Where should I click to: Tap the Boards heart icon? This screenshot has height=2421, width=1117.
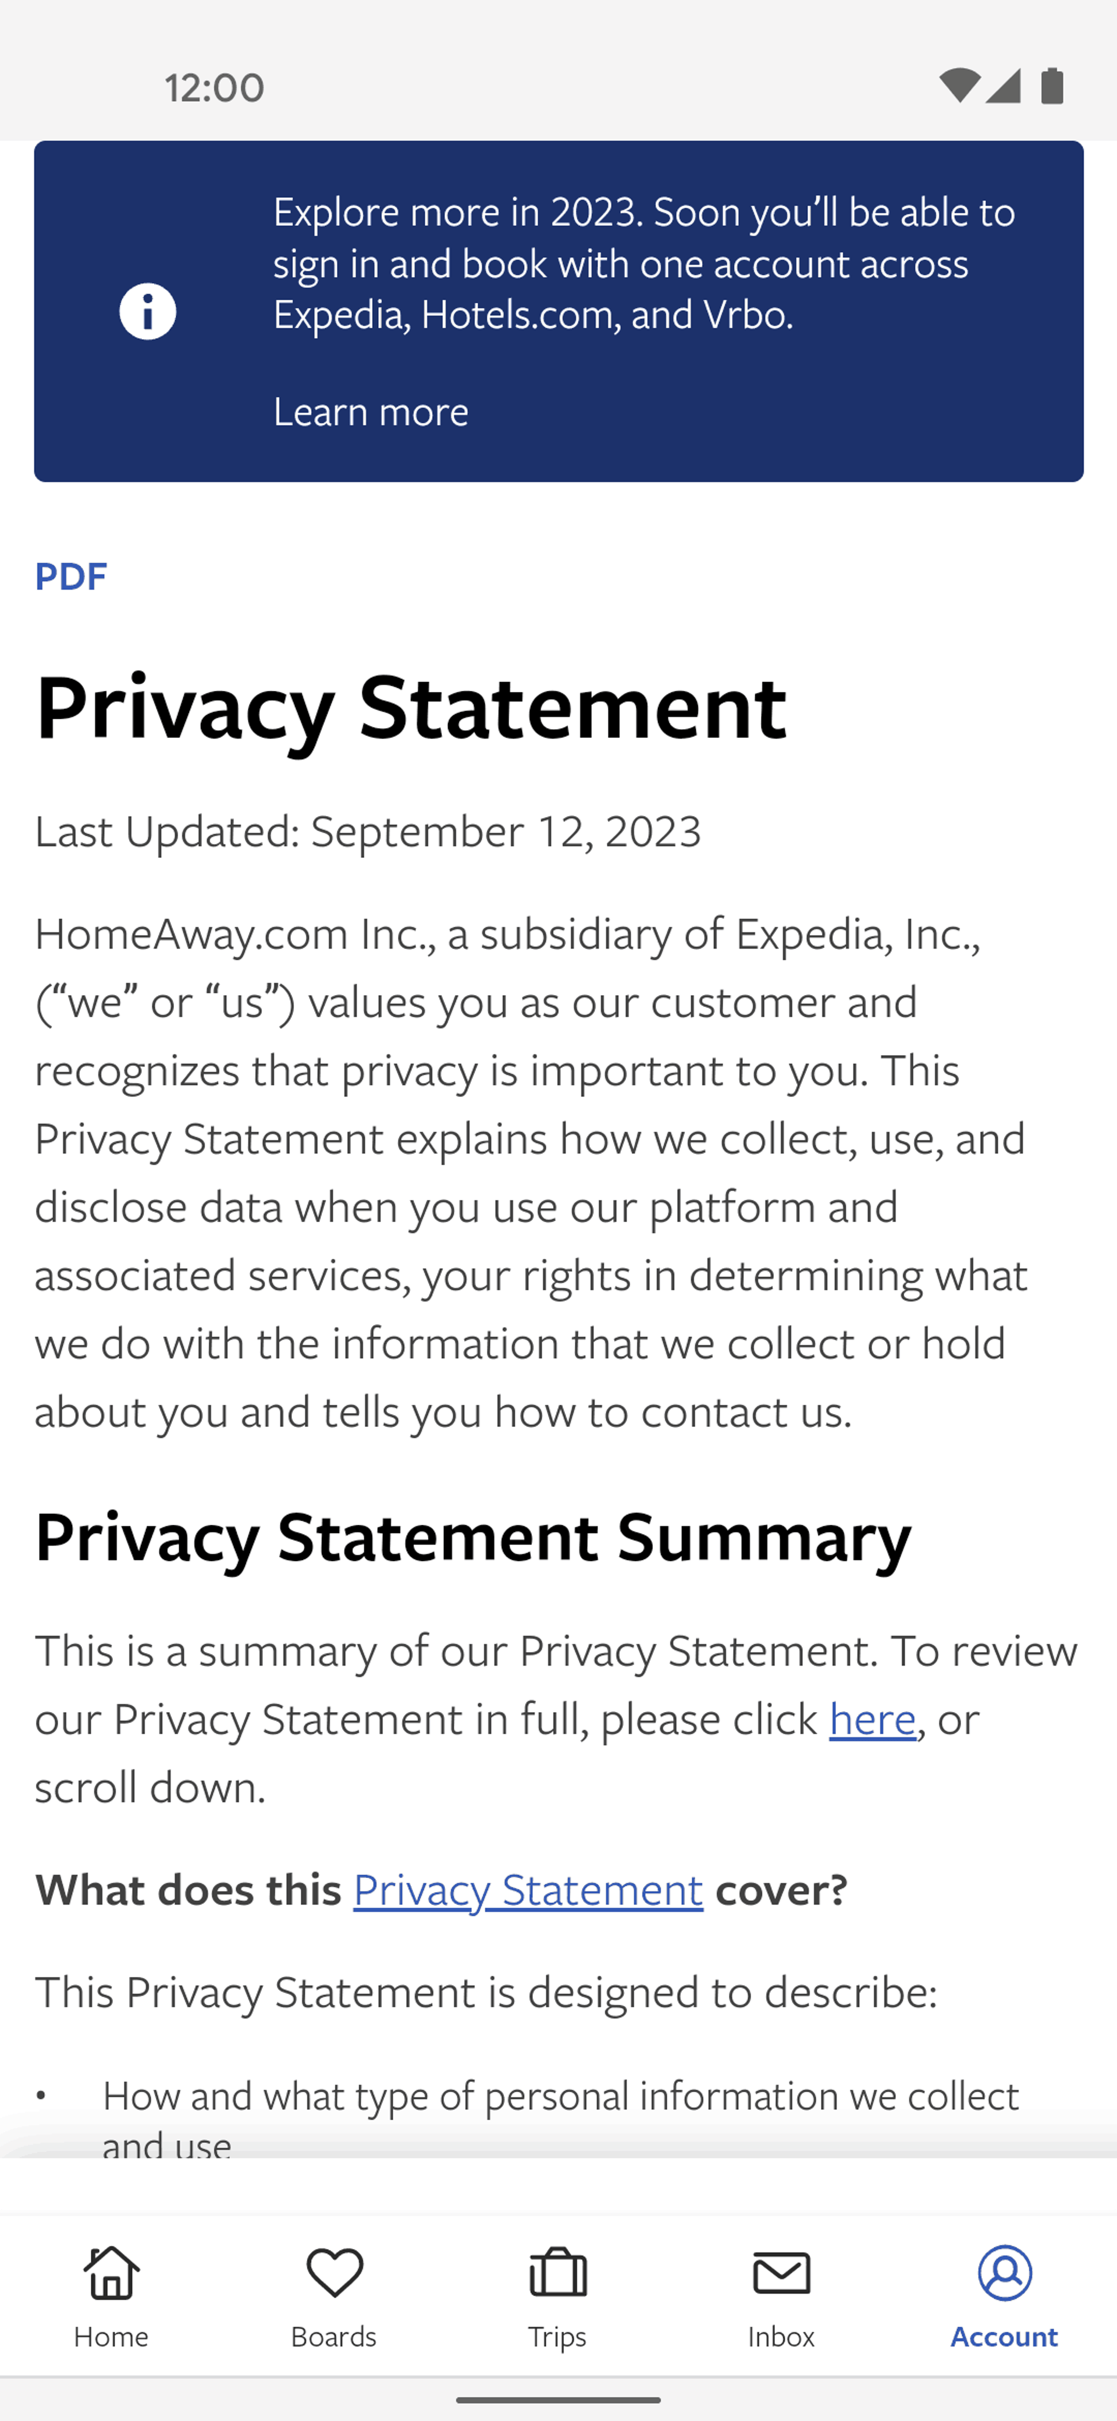tap(335, 2273)
